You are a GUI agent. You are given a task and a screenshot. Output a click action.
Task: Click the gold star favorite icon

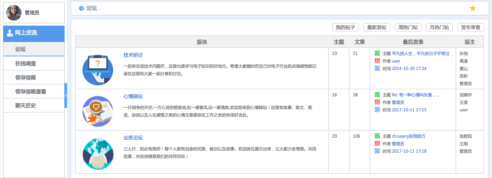click(473, 8)
